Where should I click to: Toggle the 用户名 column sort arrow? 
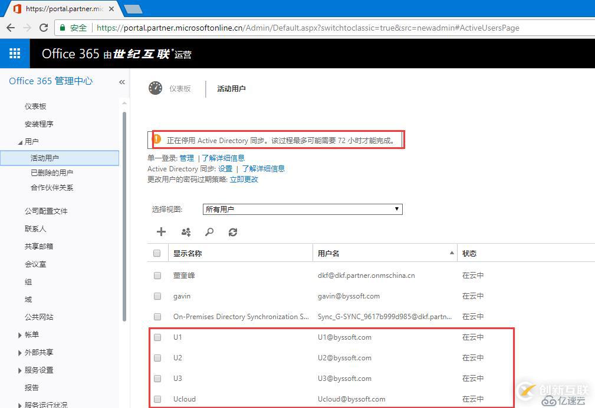pyautogui.click(x=452, y=253)
